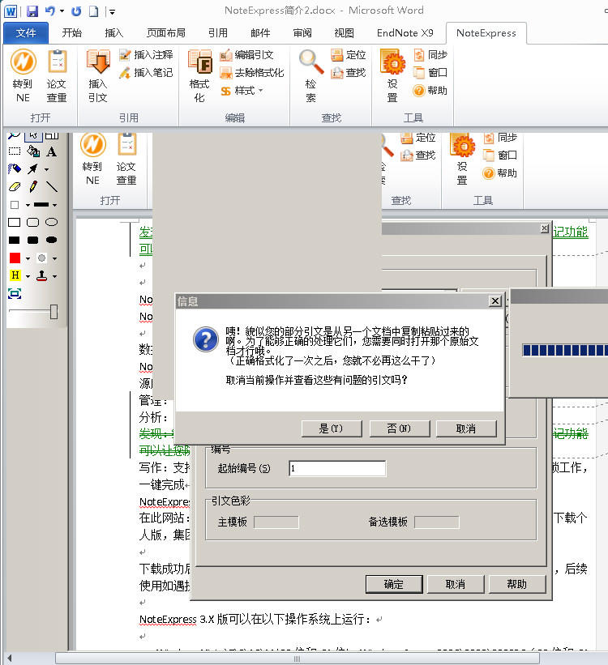The width and height of the screenshot is (608, 665).
Task: Select the eraser tool
Action: pos(15,186)
